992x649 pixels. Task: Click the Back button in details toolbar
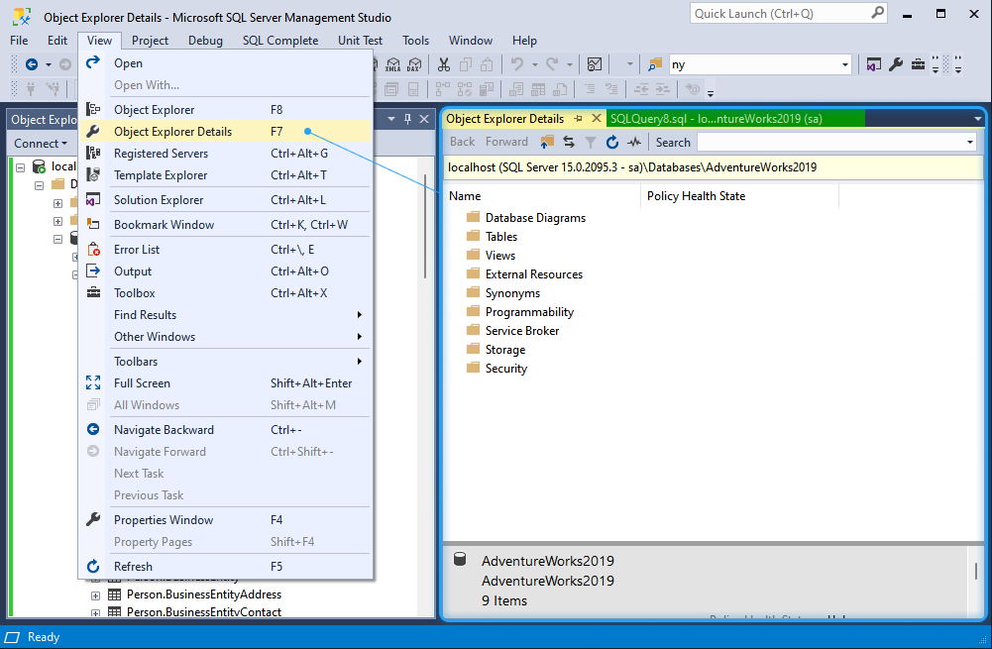click(x=462, y=142)
